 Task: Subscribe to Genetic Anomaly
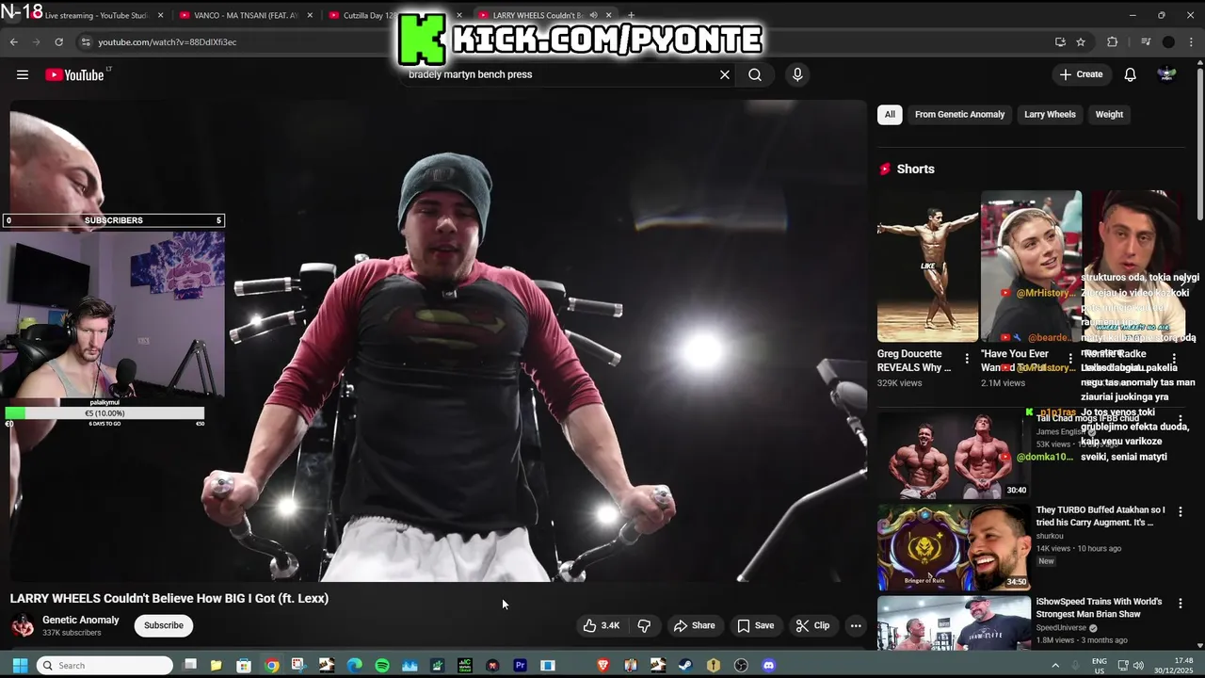point(164,625)
